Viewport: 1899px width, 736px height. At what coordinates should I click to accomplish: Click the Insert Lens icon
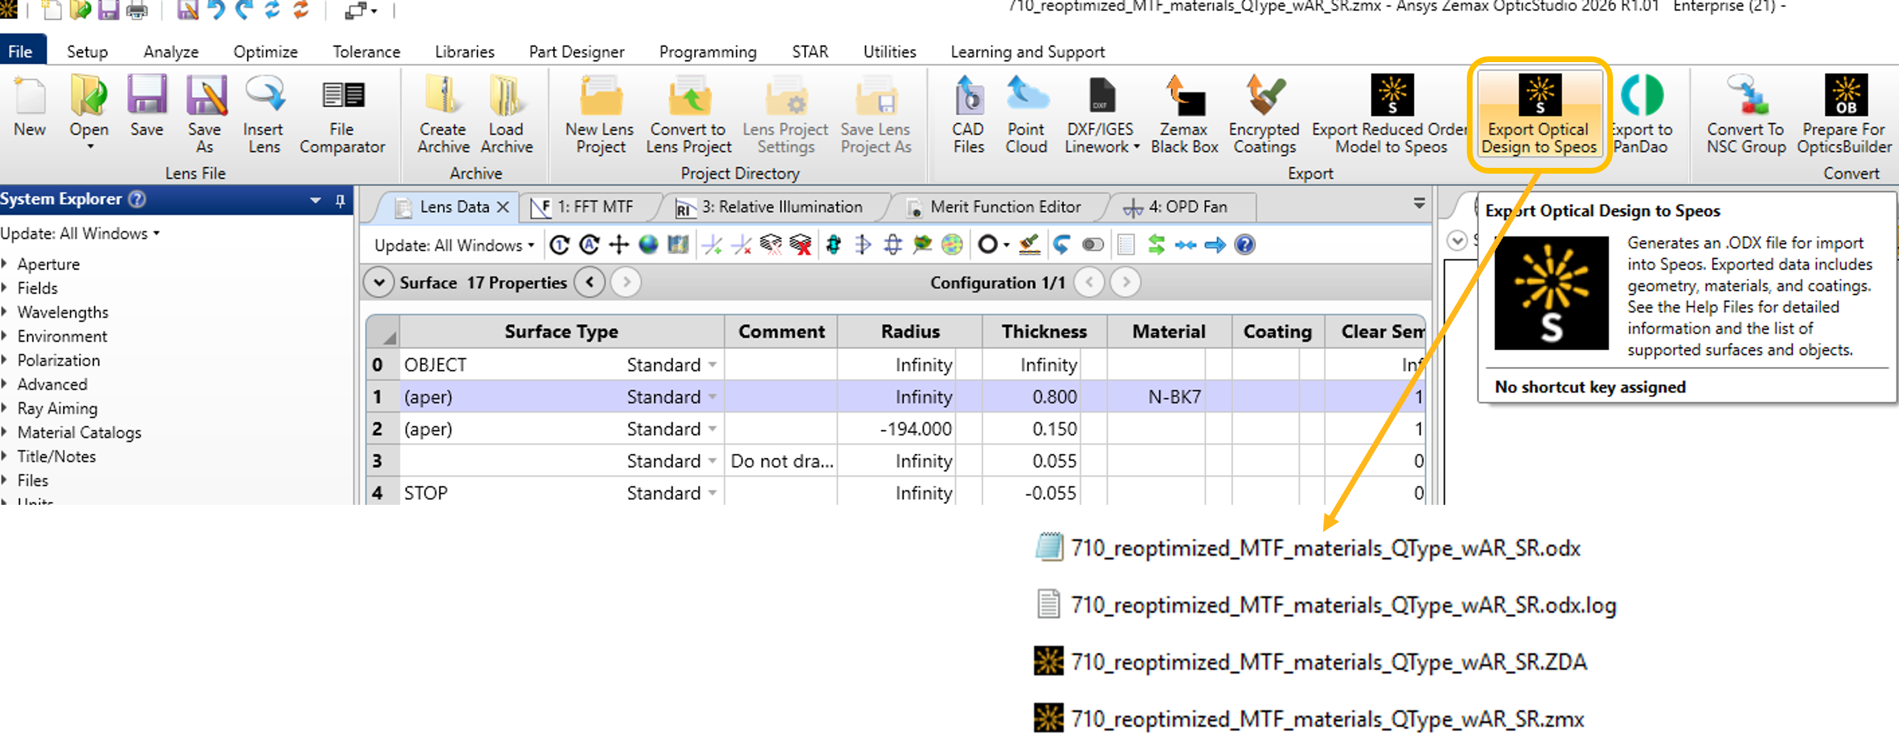click(263, 113)
